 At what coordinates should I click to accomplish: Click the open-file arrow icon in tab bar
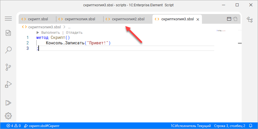pyautogui.click(x=235, y=19)
